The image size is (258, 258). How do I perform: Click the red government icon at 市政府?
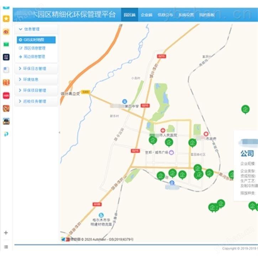point(206,134)
